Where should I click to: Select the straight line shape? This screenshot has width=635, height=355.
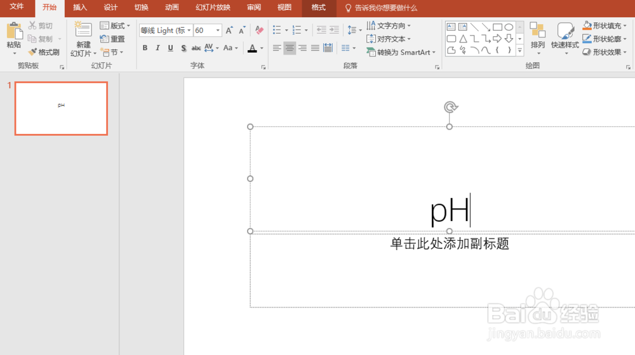[x=474, y=27]
